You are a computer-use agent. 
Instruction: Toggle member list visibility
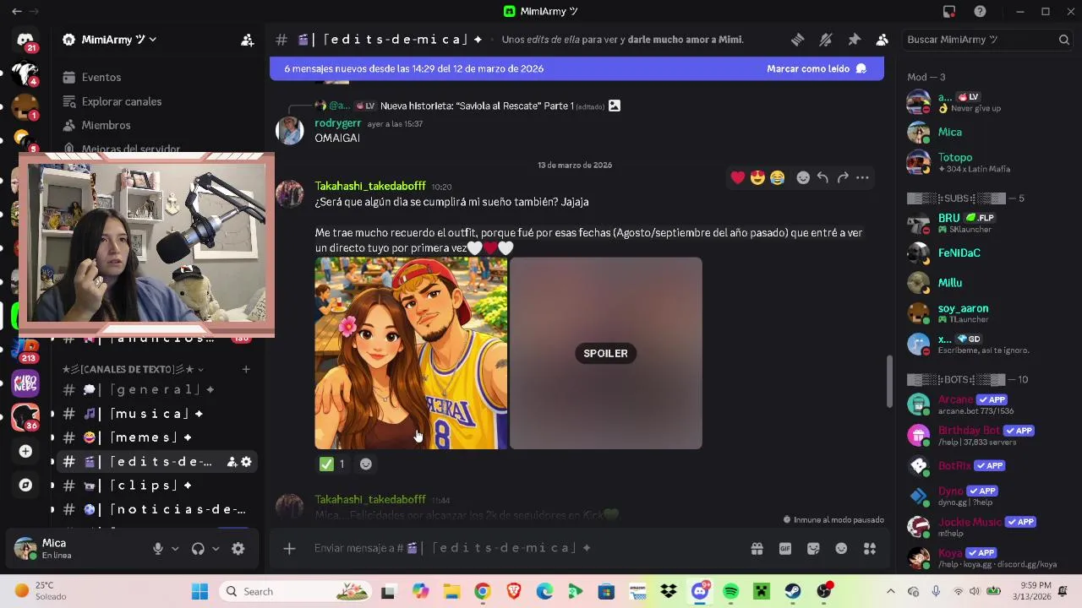(883, 40)
